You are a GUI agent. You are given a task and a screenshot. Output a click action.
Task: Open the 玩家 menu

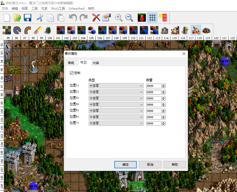[44, 9]
